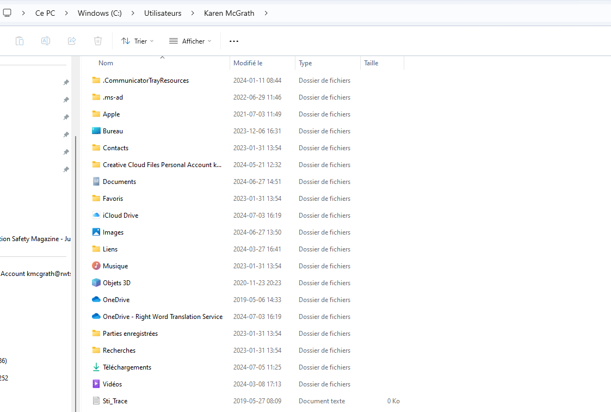Open the Musique folder
This screenshot has width=611, height=412.
coord(115,266)
